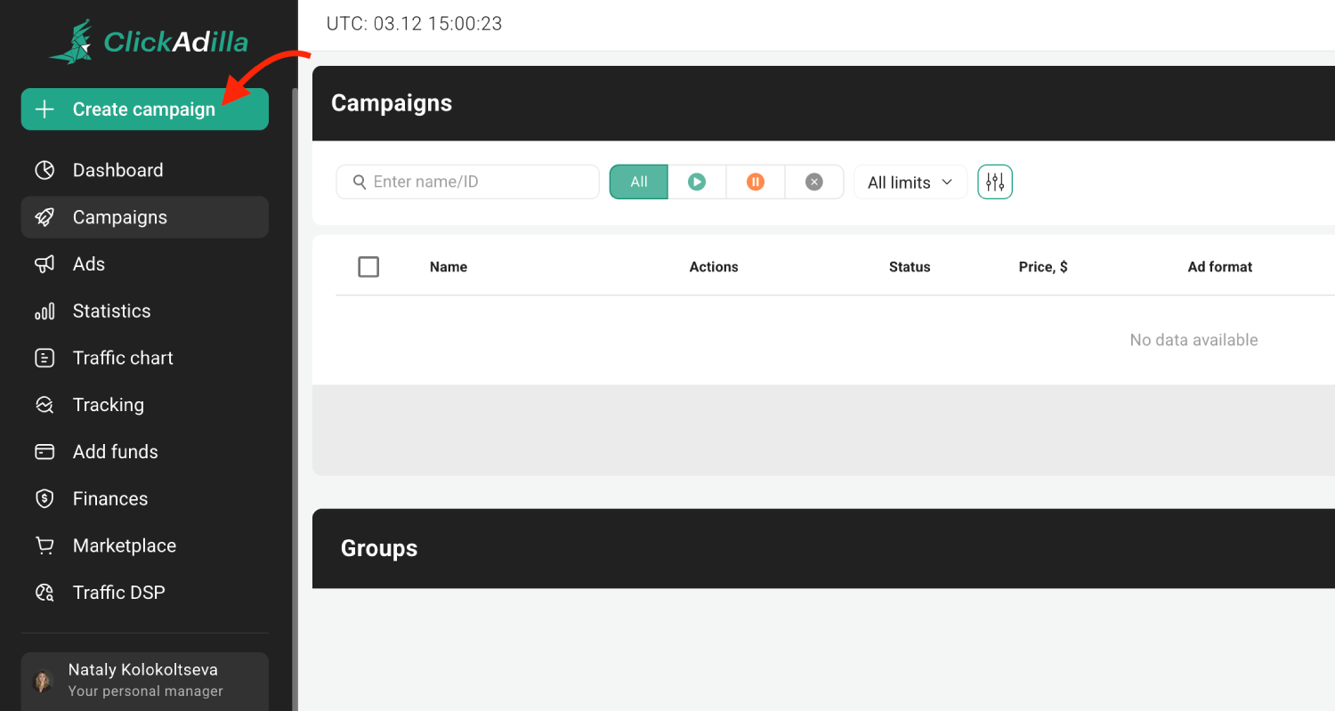The height and width of the screenshot is (711, 1335).
Task: Click the Statistics bar chart icon
Action: click(44, 311)
